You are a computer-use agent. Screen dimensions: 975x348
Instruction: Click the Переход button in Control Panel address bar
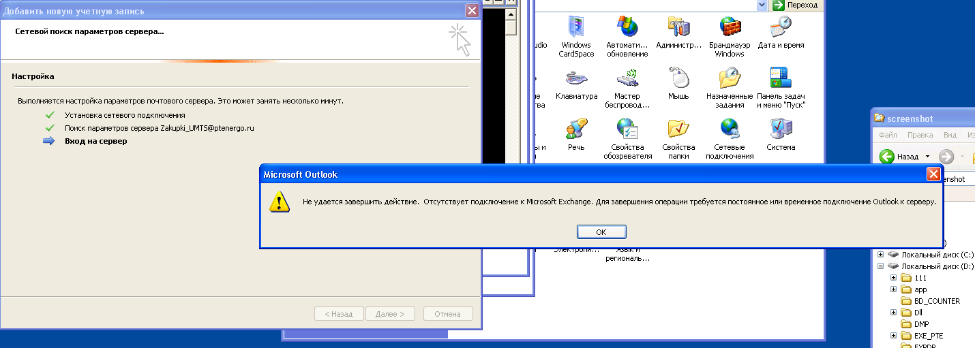point(796,5)
